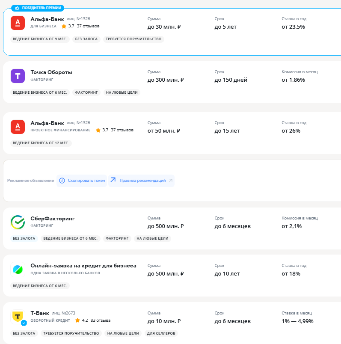Open Правила рекомендаций link
This screenshot has height=344, width=341.
(x=142, y=181)
